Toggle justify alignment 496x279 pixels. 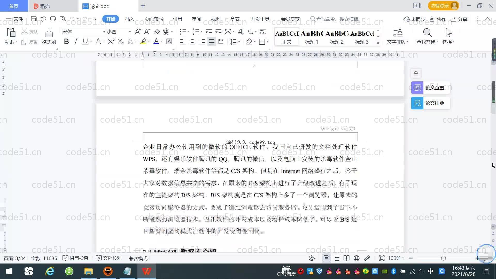coord(212,42)
